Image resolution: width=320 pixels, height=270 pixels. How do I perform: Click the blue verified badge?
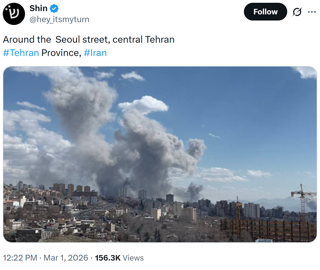click(x=54, y=9)
